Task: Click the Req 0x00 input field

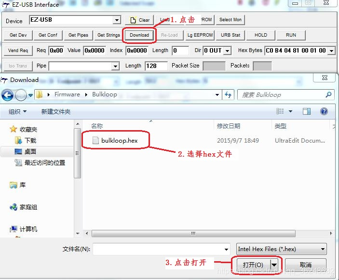Action: [56, 51]
